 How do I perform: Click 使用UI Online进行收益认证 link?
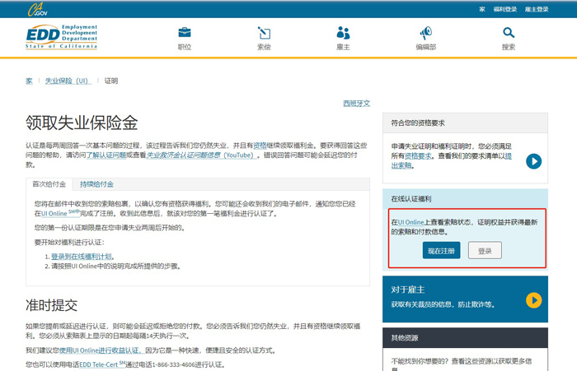click(x=101, y=350)
